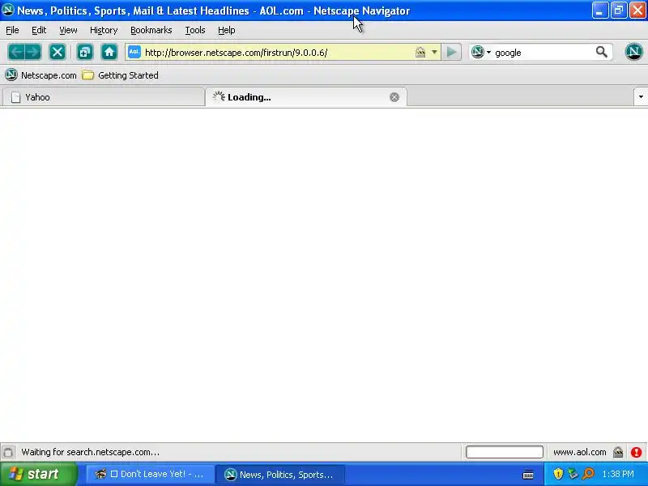The width and height of the screenshot is (648, 486).
Task: Click the keyboard icon in the taskbar
Action: tap(528, 475)
